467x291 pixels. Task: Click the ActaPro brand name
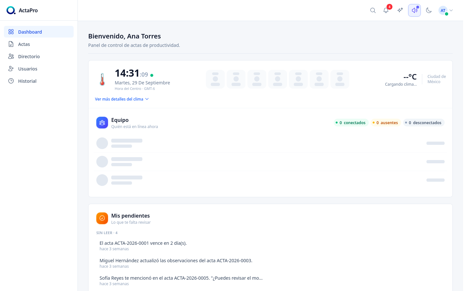28,10
